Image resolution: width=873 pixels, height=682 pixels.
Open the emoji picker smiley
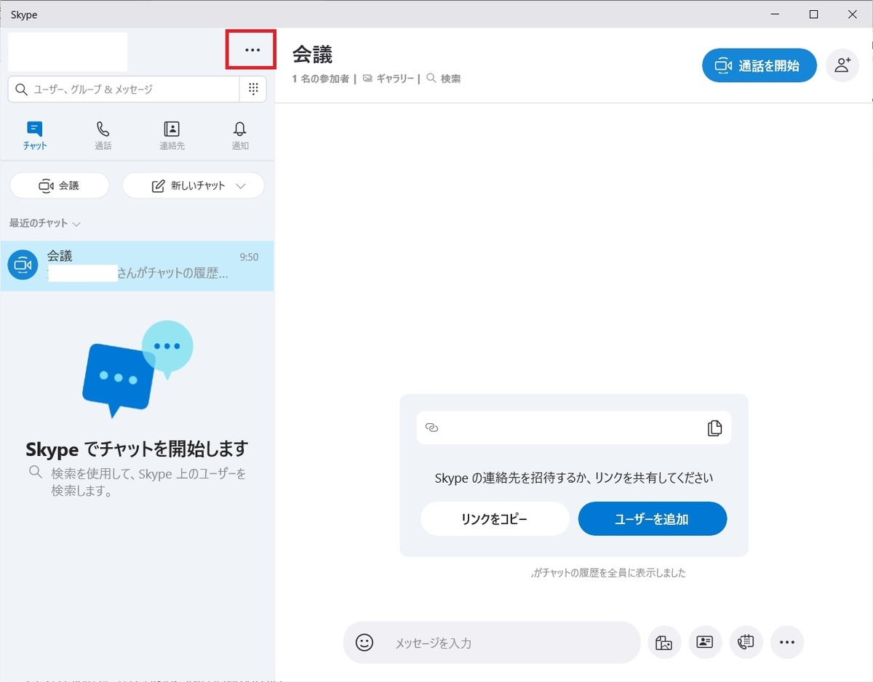(x=364, y=643)
